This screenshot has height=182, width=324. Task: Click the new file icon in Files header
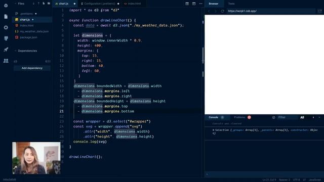(x=44, y=4)
